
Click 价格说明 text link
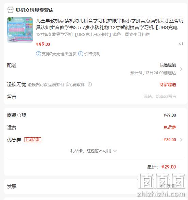click(x=92, y=54)
